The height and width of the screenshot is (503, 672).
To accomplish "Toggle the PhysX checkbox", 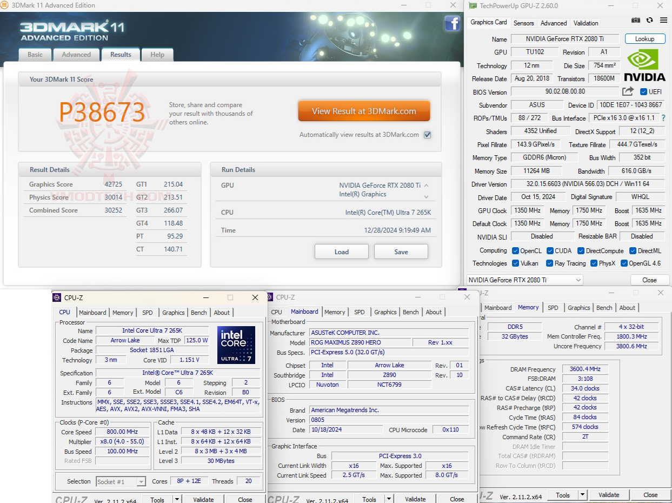I will [x=594, y=263].
